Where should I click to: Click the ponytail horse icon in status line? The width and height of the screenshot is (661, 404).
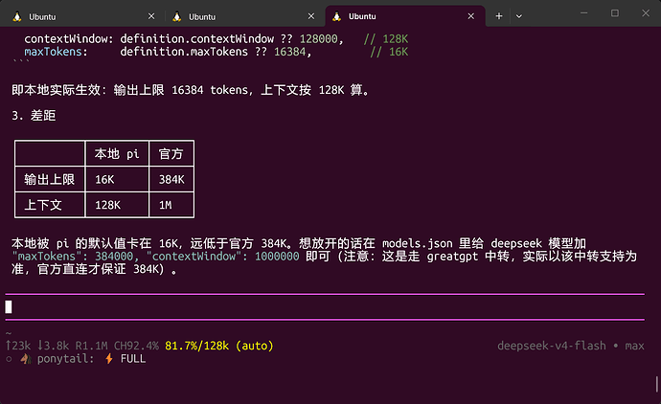[x=26, y=359]
